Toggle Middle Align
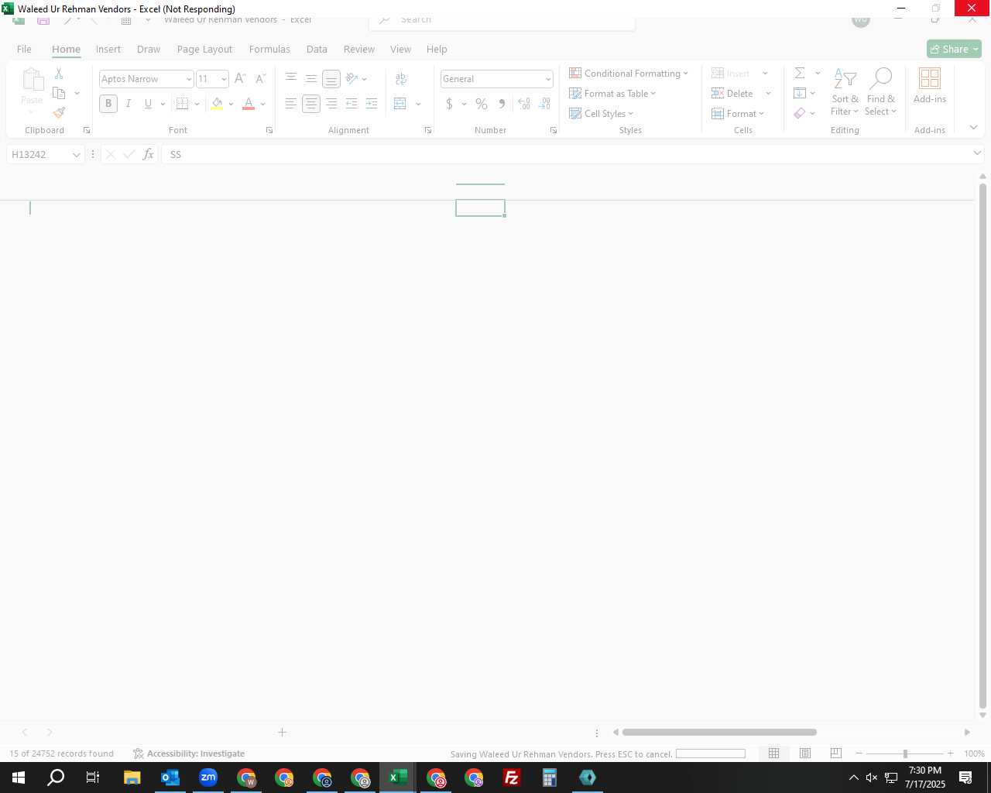Image resolution: width=991 pixels, height=793 pixels. tap(311, 78)
